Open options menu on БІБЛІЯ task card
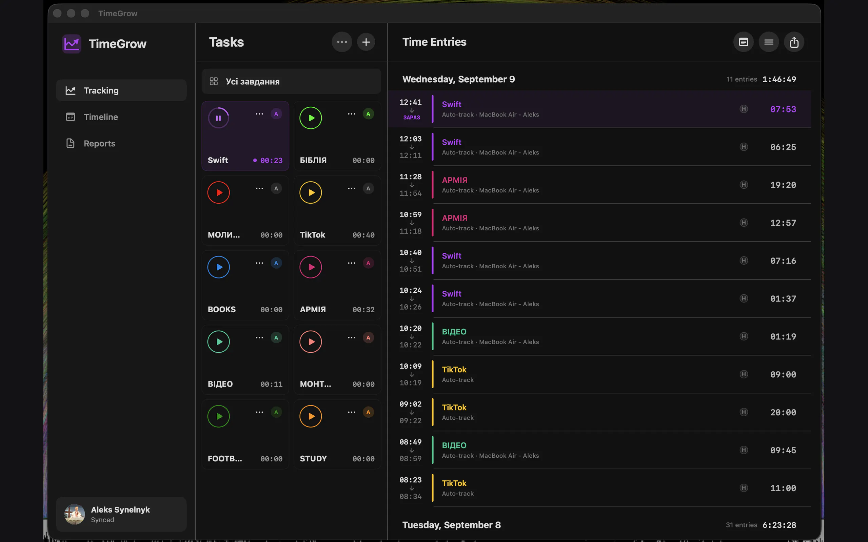The width and height of the screenshot is (868, 542). 352,114
